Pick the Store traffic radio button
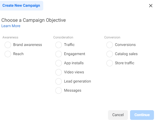This screenshot has height=122, width=158. pyautogui.click(x=110, y=63)
